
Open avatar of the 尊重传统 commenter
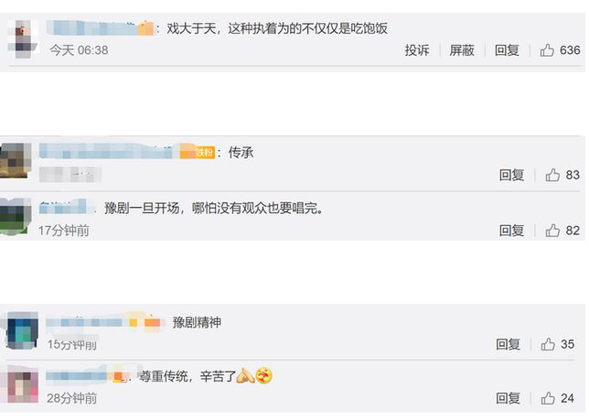[x=20, y=383]
